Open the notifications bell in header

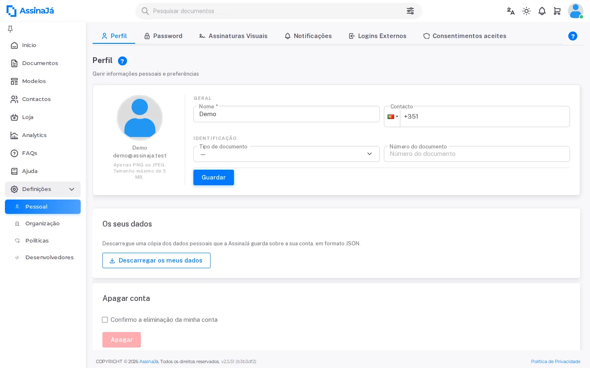click(542, 11)
